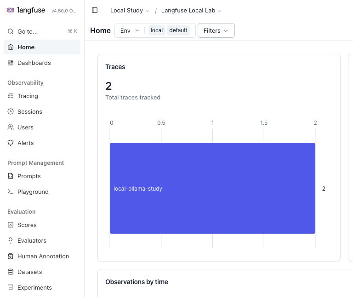Image resolution: width=353 pixels, height=297 pixels.
Task: Expand the Langfuse Local Lab project dropdown
Action: (191, 11)
